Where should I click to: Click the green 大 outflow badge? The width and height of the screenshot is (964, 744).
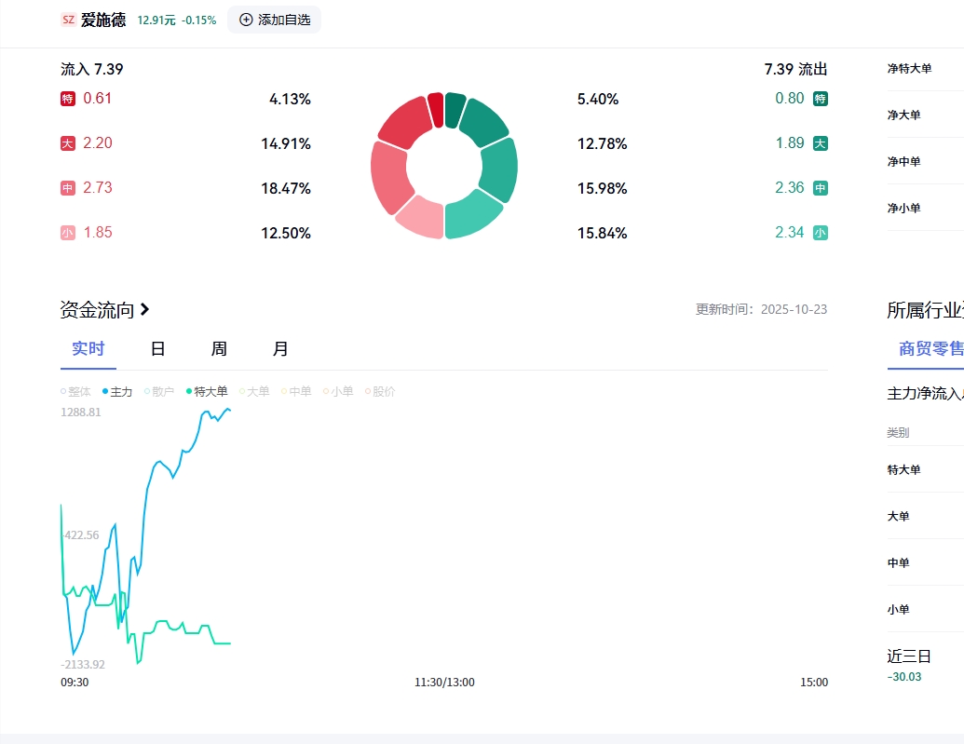[820, 143]
